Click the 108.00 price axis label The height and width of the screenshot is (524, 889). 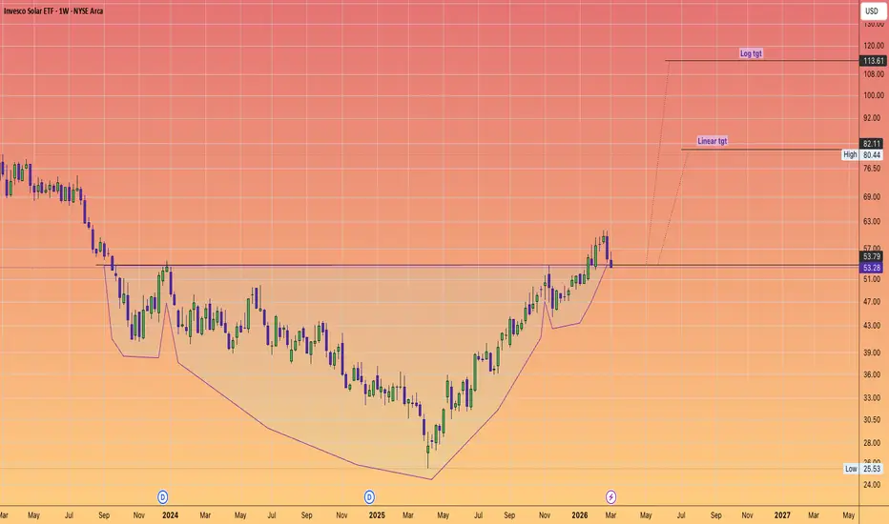[873, 74]
